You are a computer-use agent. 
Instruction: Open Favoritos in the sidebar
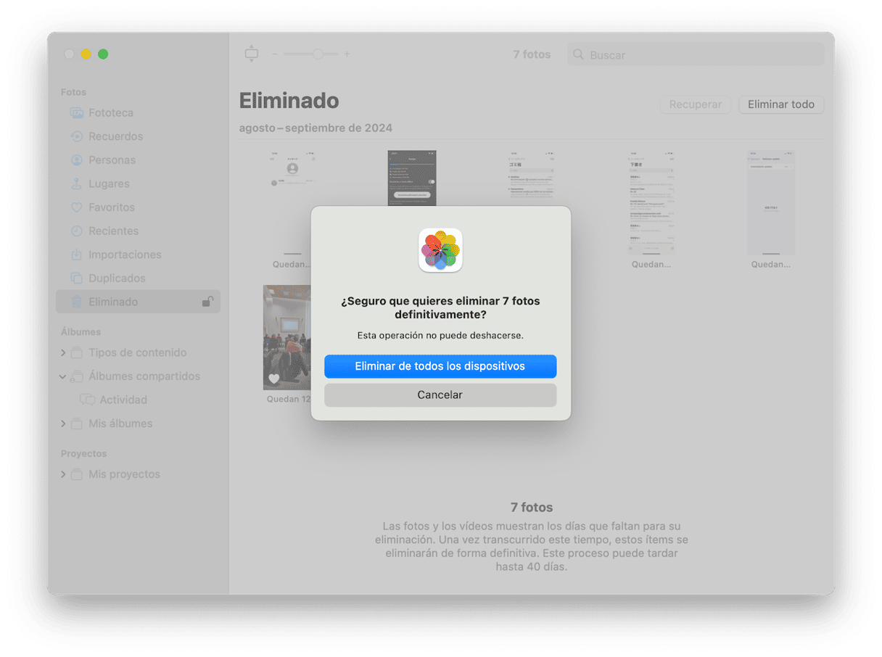[138, 207]
